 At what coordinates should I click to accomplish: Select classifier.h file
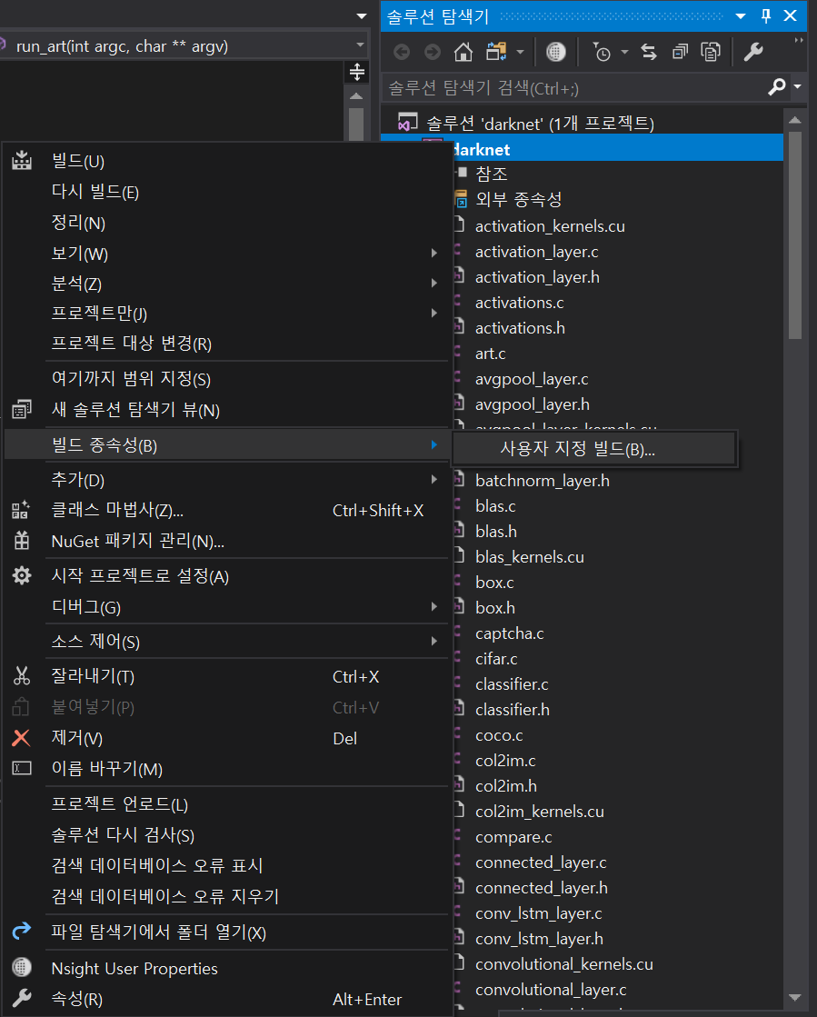coord(513,710)
